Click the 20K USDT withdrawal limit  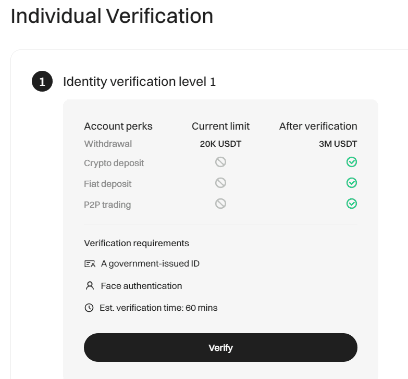pos(220,144)
